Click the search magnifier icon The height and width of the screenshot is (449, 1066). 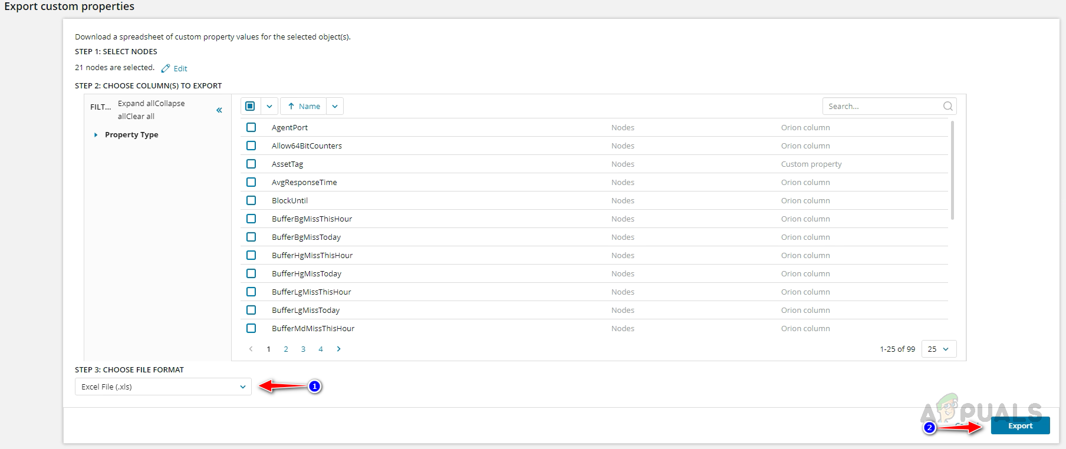click(x=947, y=106)
